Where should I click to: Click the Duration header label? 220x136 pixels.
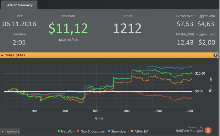[x=19, y=34]
